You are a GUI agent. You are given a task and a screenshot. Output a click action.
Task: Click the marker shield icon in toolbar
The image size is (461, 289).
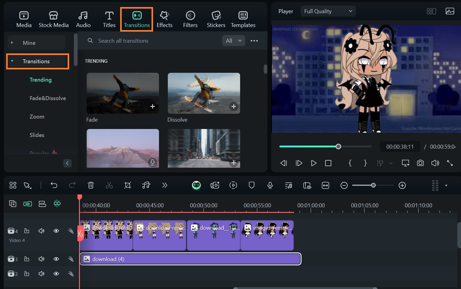coord(252,185)
